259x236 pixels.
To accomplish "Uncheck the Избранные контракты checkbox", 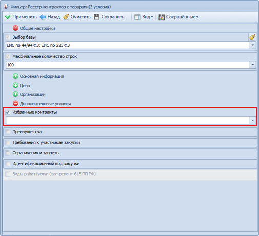I will [x=8, y=112].
